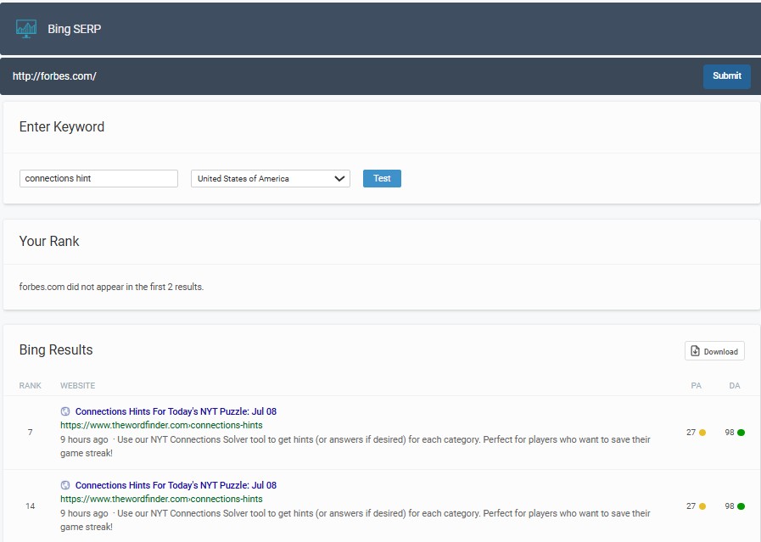Click the rank number 14 cell

[x=30, y=506]
